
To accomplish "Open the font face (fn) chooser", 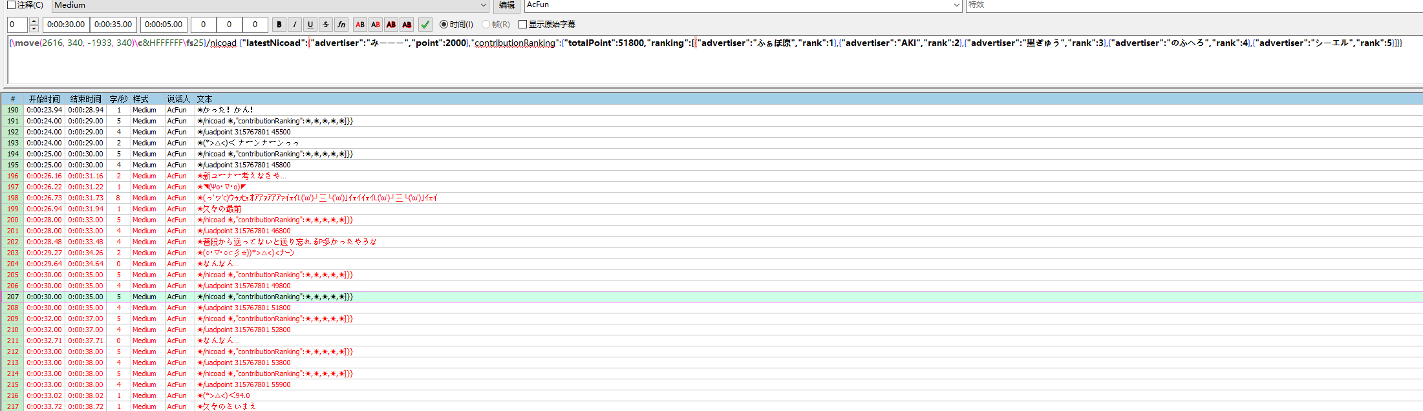I will (x=341, y=25).
